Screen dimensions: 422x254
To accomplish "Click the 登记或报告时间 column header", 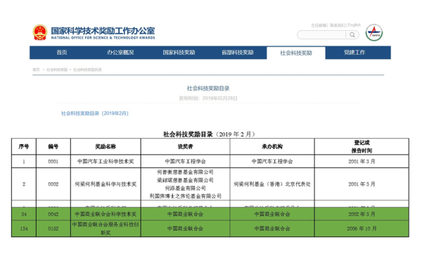I will (x=362, y=146).
